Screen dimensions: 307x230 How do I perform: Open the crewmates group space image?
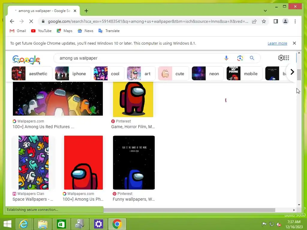(x=58, y=99)
